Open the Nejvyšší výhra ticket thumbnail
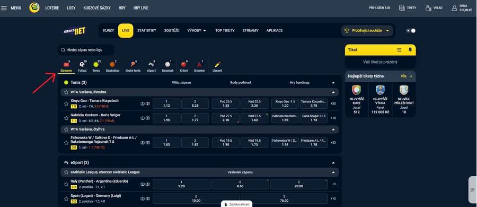 [380, 90]
